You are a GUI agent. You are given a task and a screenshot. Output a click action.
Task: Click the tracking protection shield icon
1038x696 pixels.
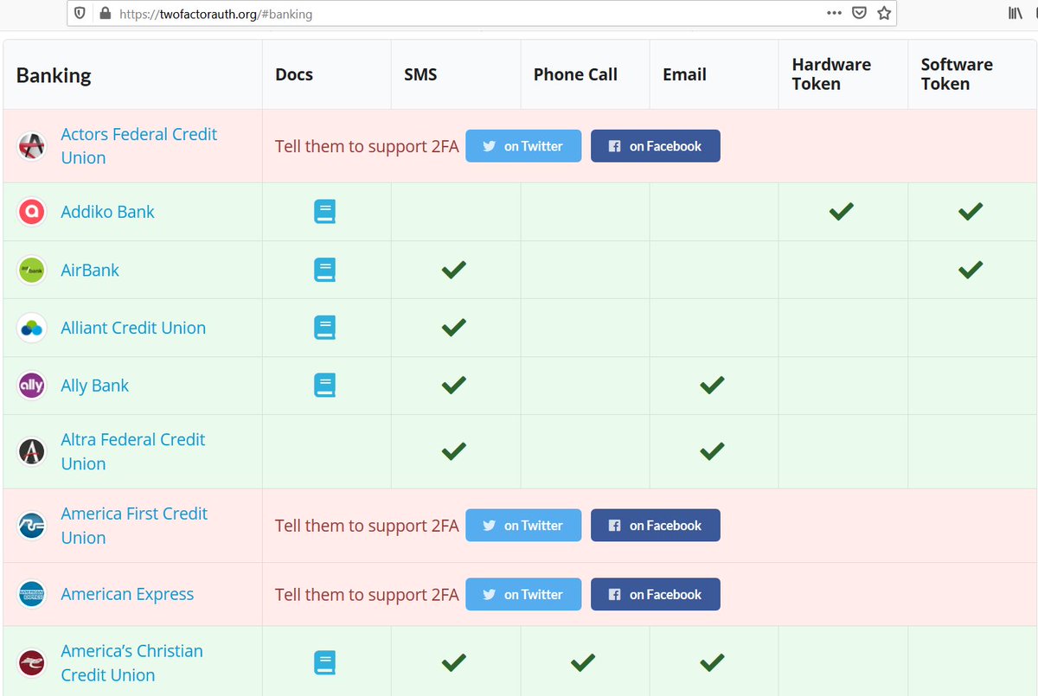click(80, 14)
